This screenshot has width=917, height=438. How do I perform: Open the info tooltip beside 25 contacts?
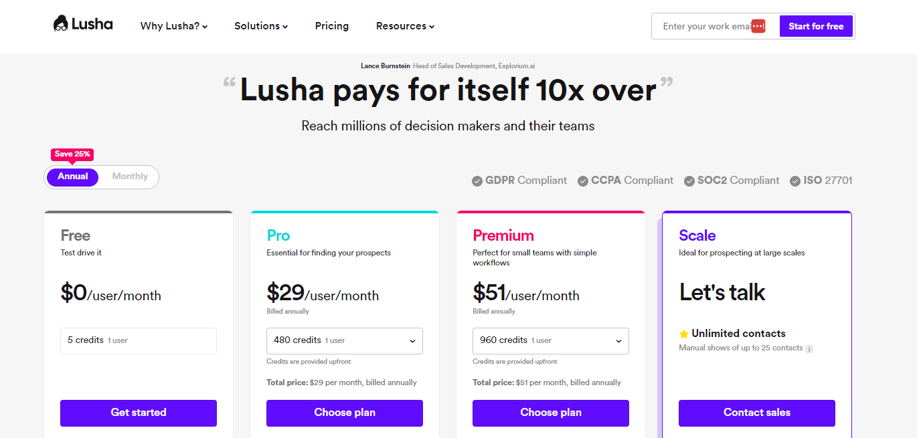coord(809,348)
